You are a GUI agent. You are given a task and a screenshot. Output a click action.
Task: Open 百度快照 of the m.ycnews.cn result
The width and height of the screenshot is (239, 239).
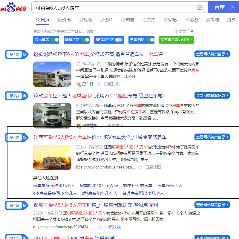[x=113, y=227]
